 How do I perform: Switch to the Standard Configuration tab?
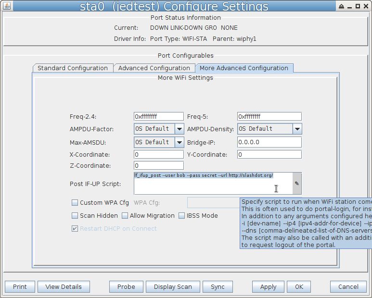tap(73, 68)
